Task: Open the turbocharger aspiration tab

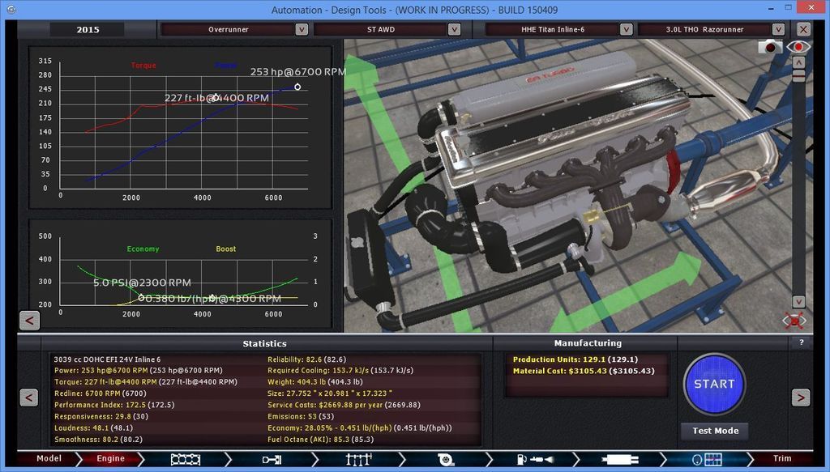Action: point(447,459)
